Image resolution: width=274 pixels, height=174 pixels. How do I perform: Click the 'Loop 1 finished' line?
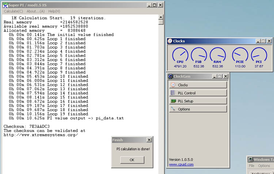[x=47, y=39]
